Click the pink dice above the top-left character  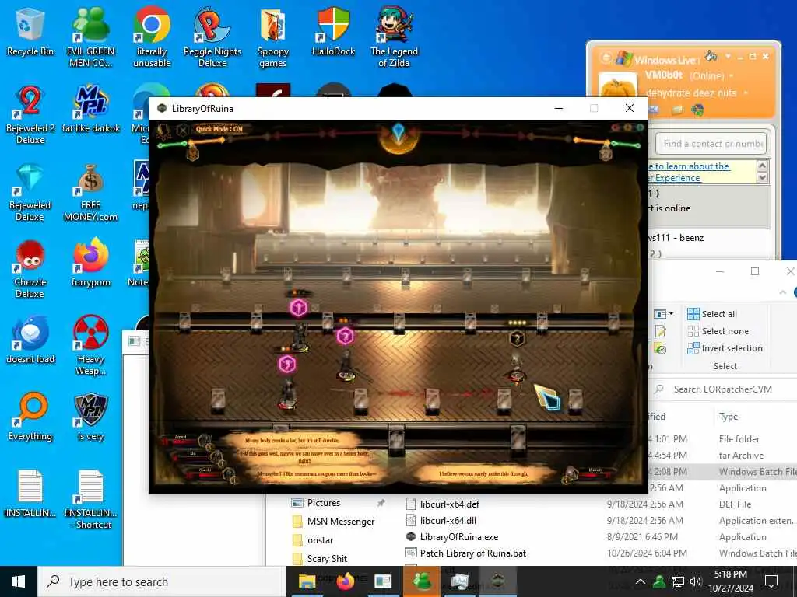(298, 307)
